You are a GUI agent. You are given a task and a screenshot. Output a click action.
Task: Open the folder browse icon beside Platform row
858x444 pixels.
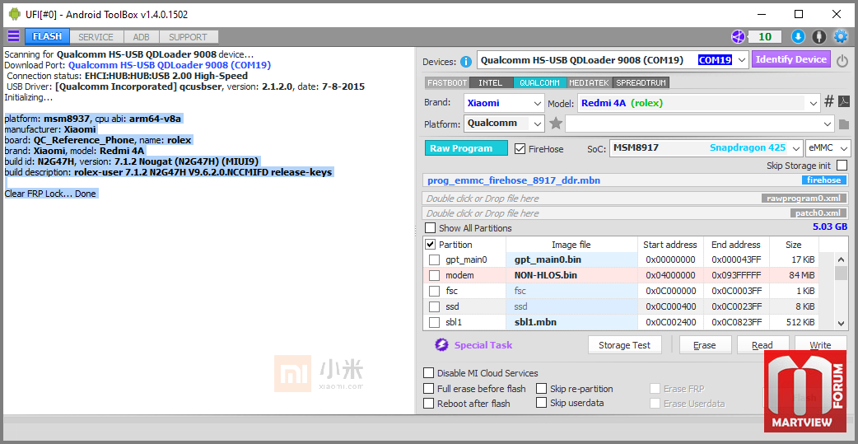(843, 124)
